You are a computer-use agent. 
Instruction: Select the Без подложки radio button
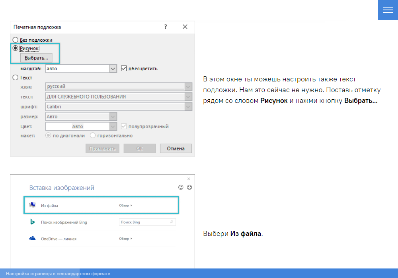(16, 40)
